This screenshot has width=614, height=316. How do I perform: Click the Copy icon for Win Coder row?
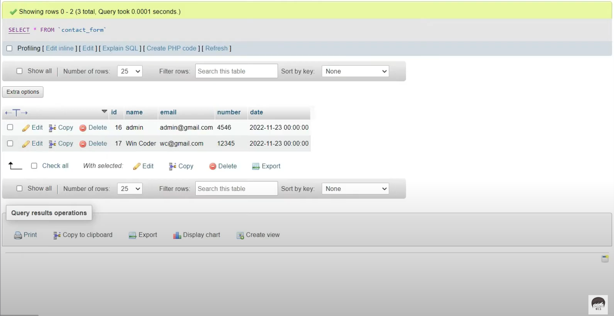(52, 144)
